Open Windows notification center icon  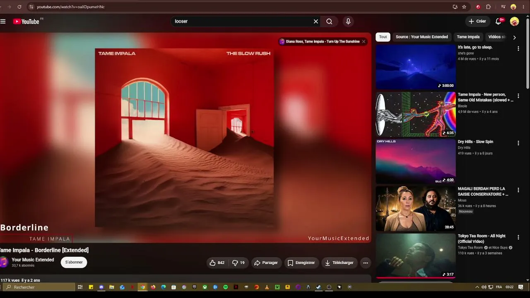[x=521, y=287]
